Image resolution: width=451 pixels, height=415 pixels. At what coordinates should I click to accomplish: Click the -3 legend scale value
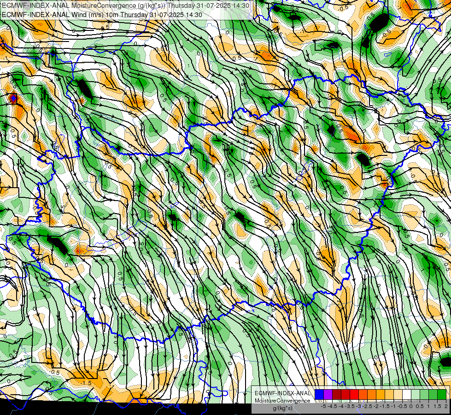tap(358, 406)
